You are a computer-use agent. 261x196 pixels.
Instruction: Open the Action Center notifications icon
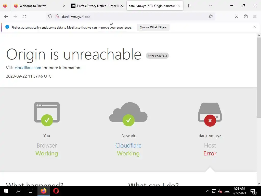pos(253,191)
